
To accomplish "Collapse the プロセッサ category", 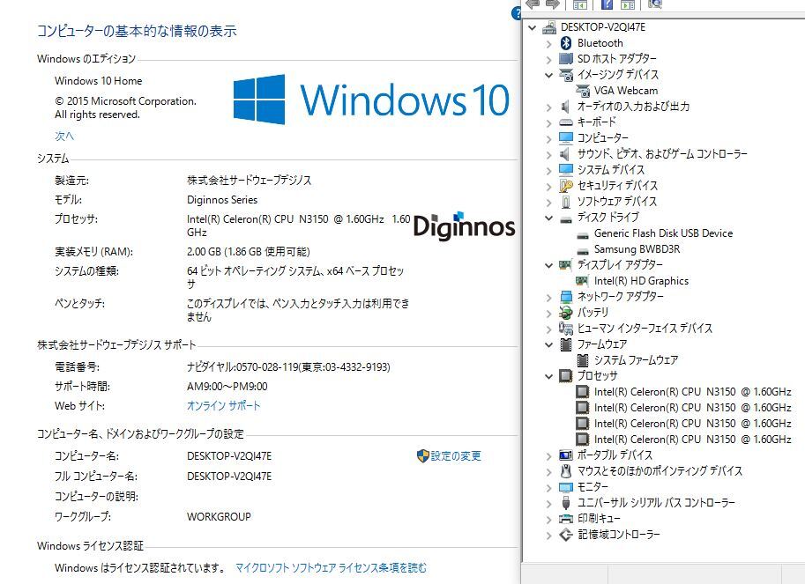I will [548, 376].
